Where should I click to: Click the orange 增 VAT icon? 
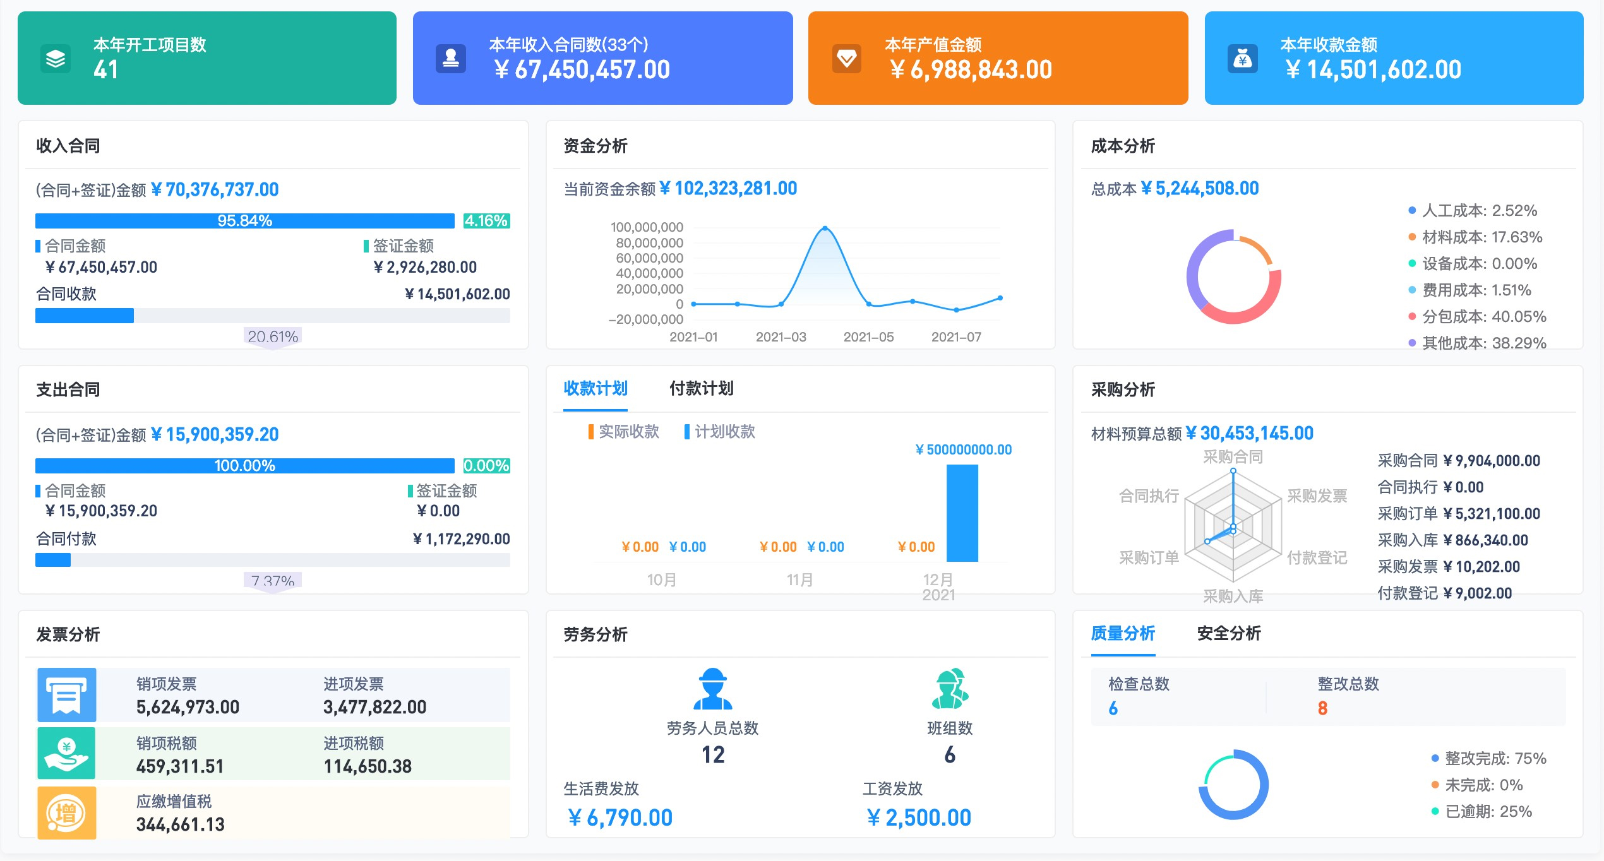click(x=66, y=812)
